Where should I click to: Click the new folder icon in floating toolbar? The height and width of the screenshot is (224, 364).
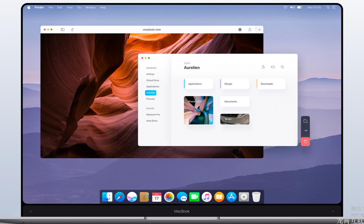click(305, 121)
